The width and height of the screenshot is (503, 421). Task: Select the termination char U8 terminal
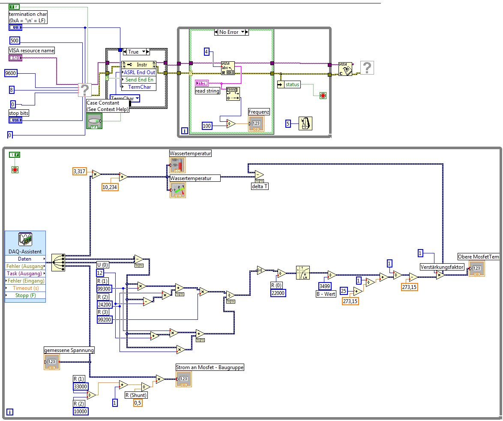pos(15,27)
